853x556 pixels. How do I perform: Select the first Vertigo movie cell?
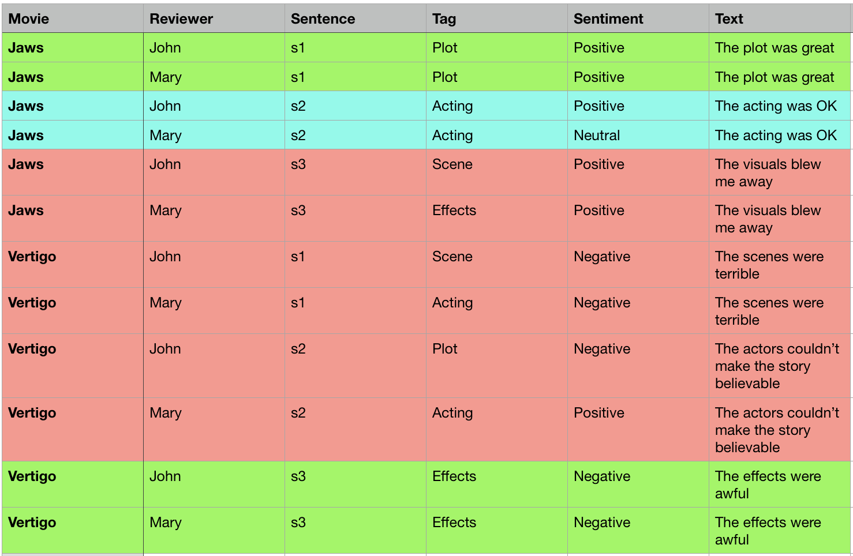[x=73, y=265]
